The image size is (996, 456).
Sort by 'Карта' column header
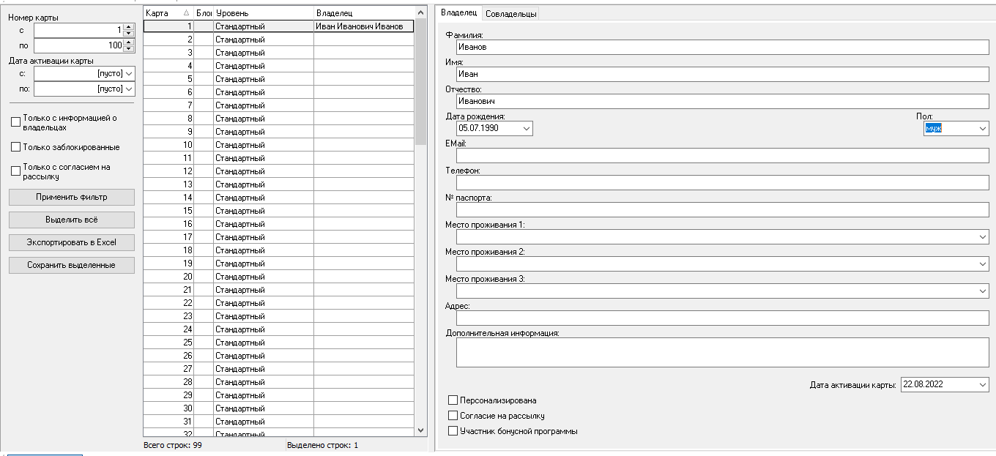coord(168,13)
